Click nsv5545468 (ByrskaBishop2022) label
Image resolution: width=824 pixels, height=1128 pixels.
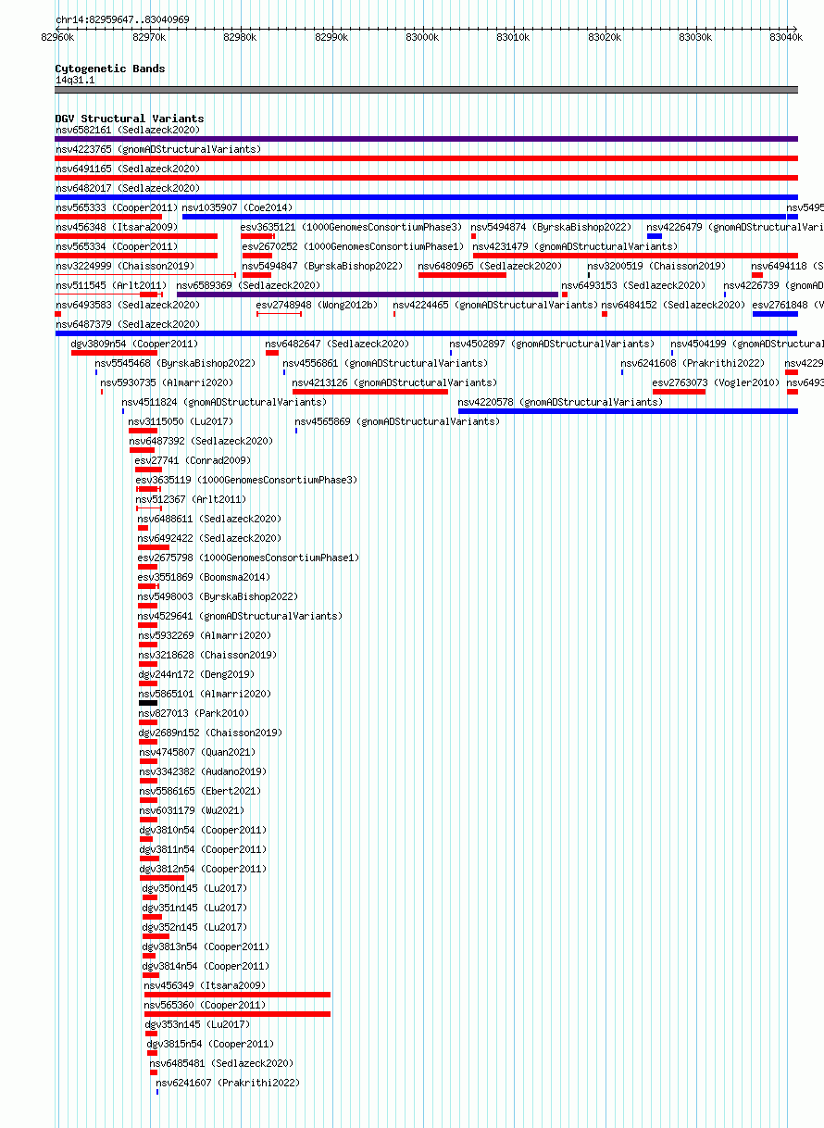coord(175,364)
